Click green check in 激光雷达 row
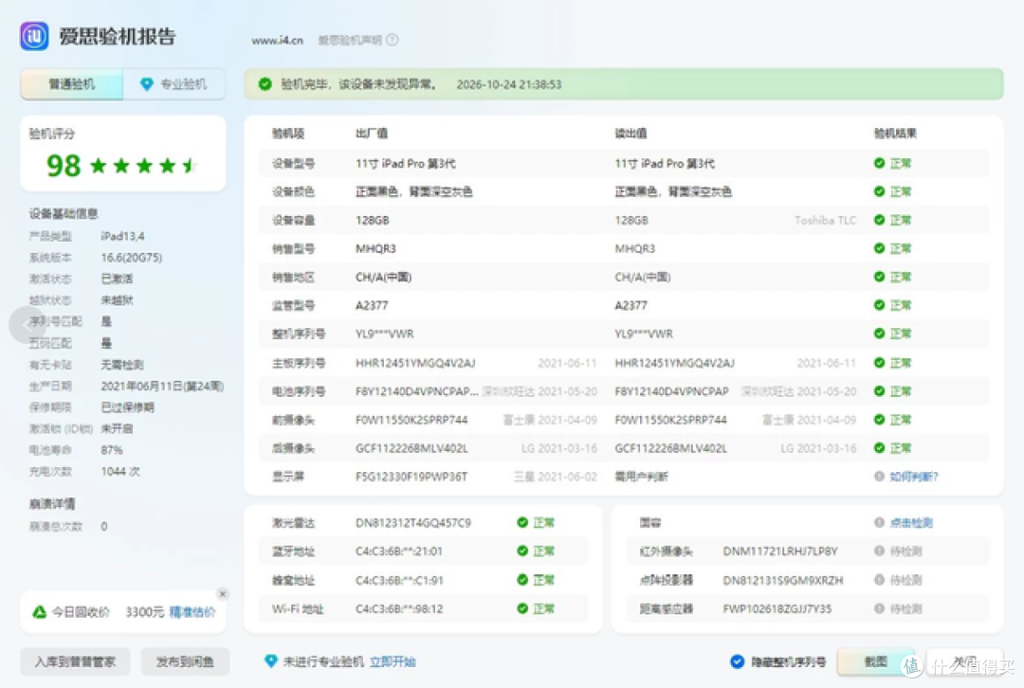Image resolution: width=1024 pixels, height=688 pixels. (x=521, y=522)
